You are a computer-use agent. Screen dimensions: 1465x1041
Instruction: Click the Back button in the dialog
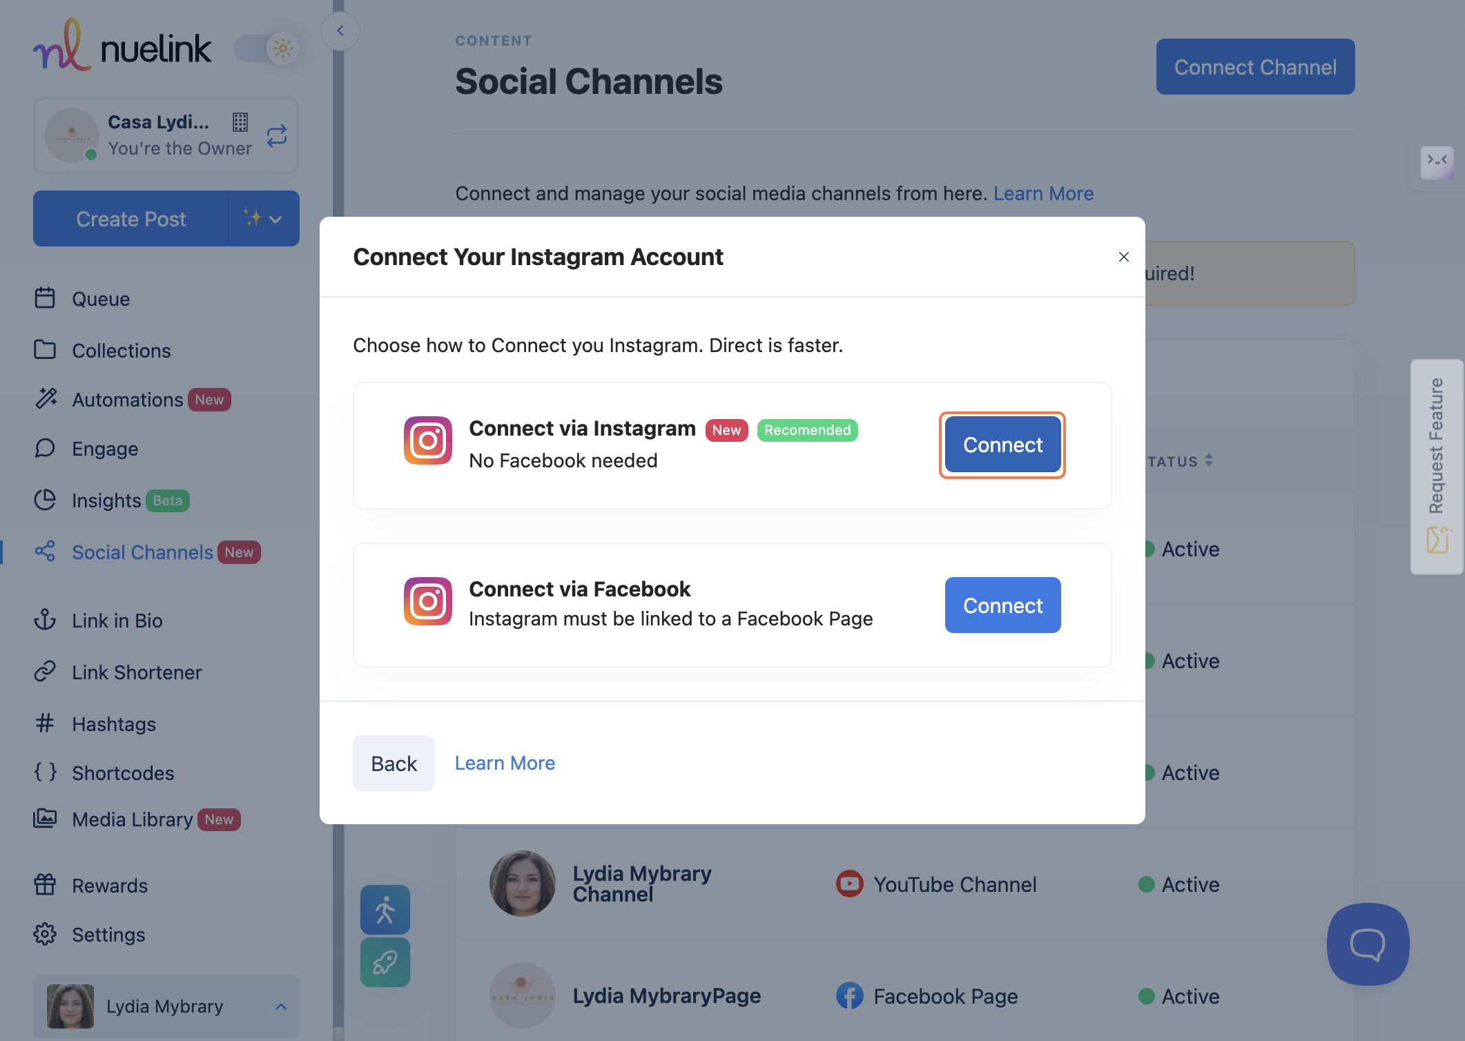click(x=394, y=763)
